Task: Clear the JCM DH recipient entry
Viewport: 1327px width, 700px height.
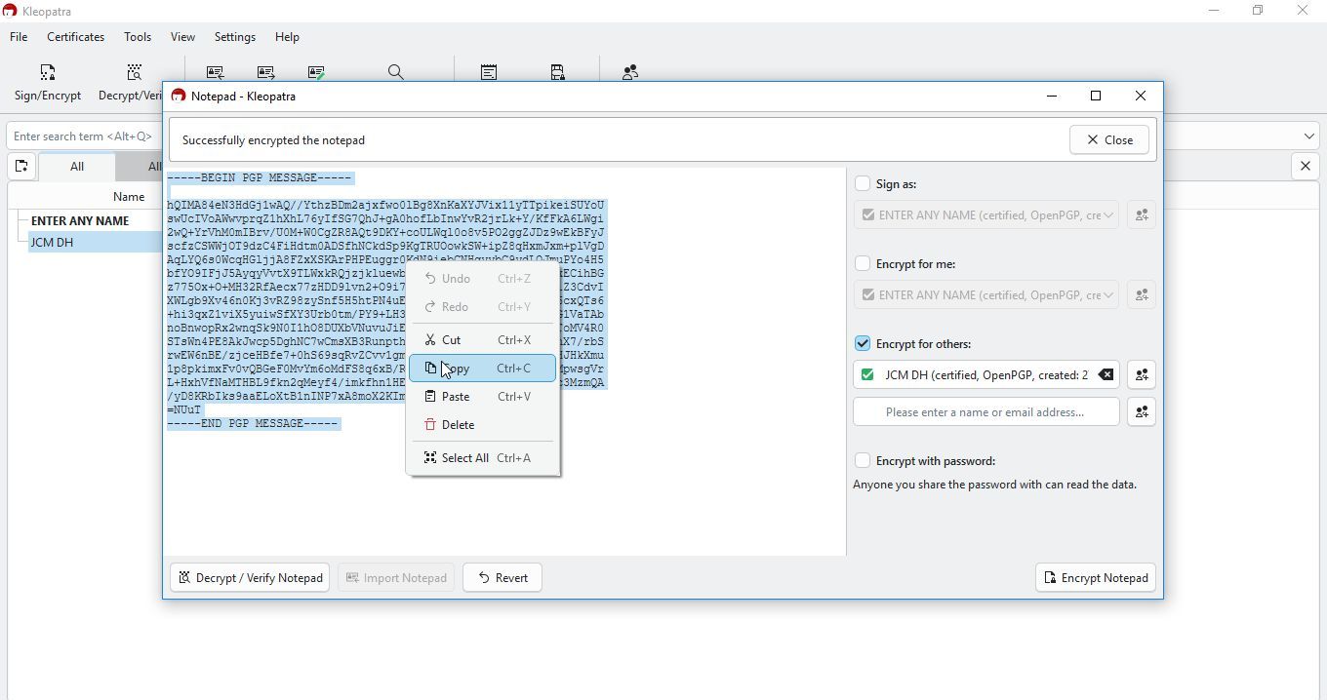Action: [1106, 375]
